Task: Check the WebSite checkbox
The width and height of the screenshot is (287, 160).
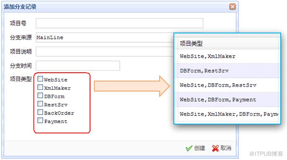Action: (x=40, y=79)
